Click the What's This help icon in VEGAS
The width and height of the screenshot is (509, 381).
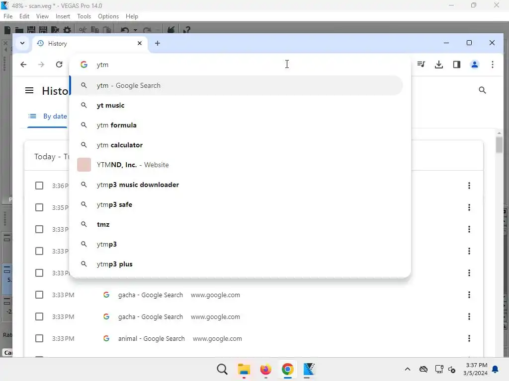pyautogui.click(x=186, y=30)
